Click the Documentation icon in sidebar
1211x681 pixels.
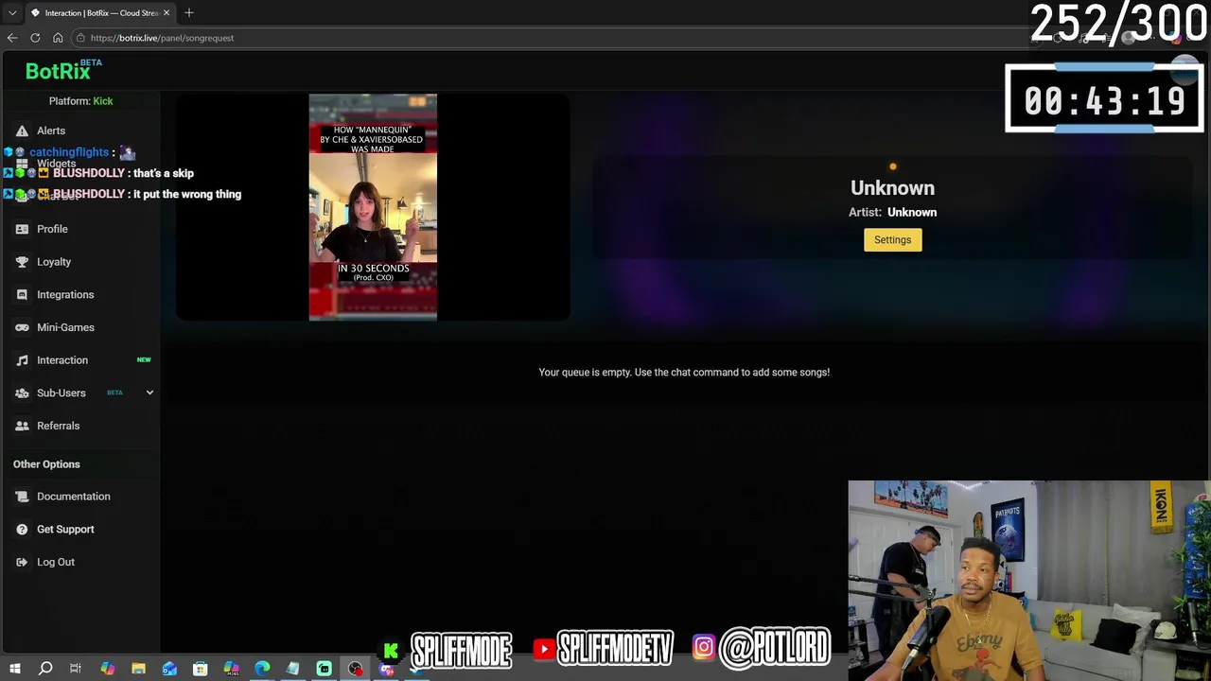(22, 497)
